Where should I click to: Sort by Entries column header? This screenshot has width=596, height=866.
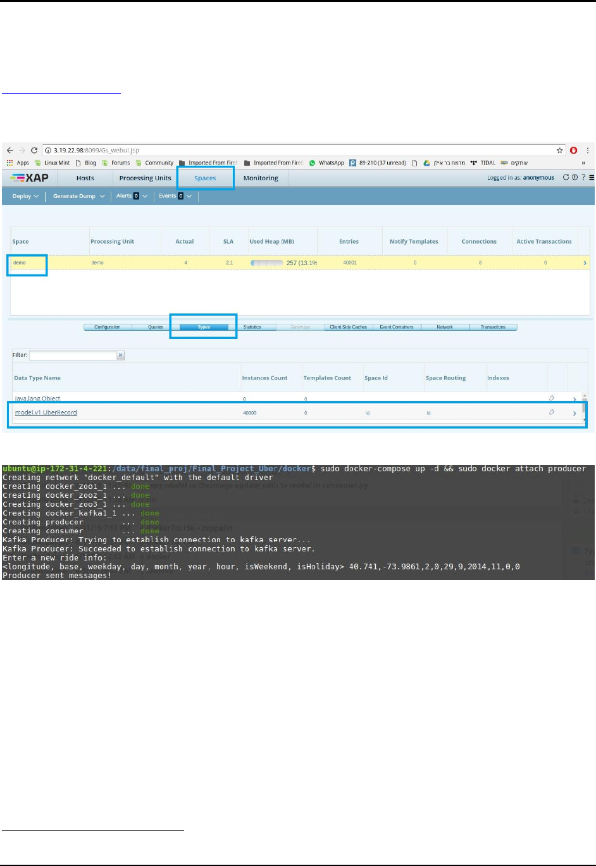[x=349, y=242]
